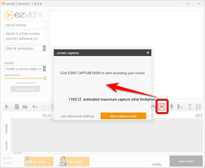Maximize the ezvid window
Screen dimensions: 205x168
188,4
